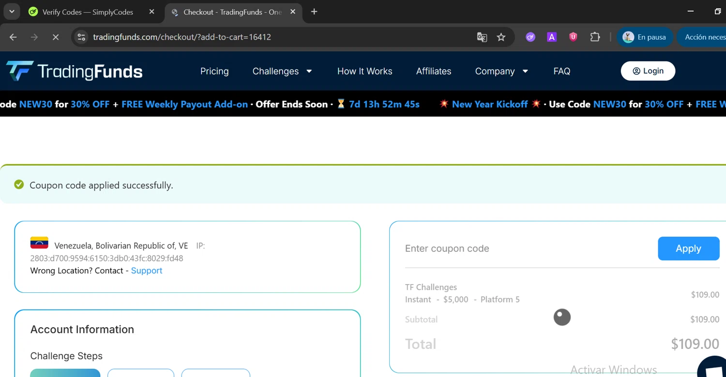Open the purple round extension icon
Screen dimensions: 726x377
(530, 37)
